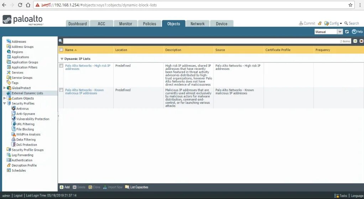Click the config lock icon near Commit
The width and height of the screenshot is (364, 199).
[x=320, y=23]
